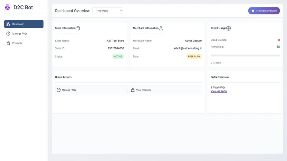Click the merchant name Ashok Gautam
The height and width of the screenshot is (161, 287).
[x=193, y=41]
